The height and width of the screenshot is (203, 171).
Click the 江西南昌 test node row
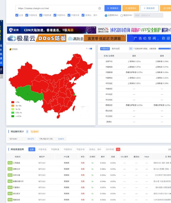point(89,163)
